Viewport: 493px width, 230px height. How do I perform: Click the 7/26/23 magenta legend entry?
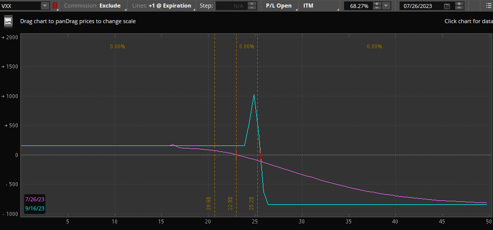coord(34,200)
